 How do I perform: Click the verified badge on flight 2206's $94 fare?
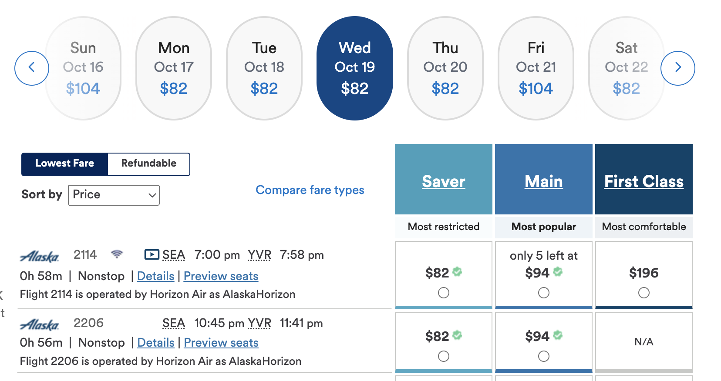(559, 335)
